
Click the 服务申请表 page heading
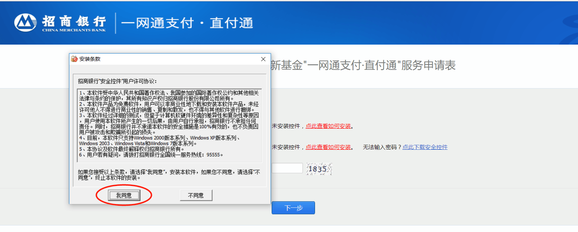tap(363, 65)
